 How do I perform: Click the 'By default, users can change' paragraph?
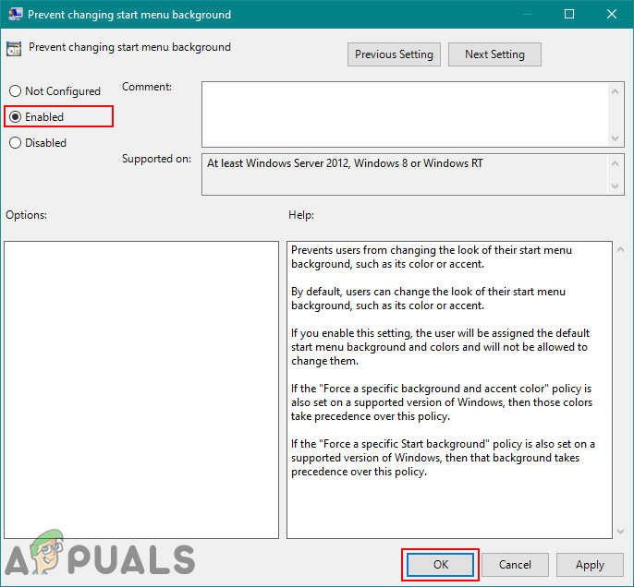(x=428, y=298)
